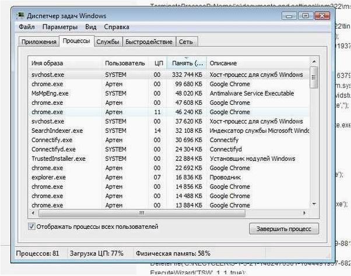
Task: Select the SearchIndexer.exe process
Action: coord(169,131)
